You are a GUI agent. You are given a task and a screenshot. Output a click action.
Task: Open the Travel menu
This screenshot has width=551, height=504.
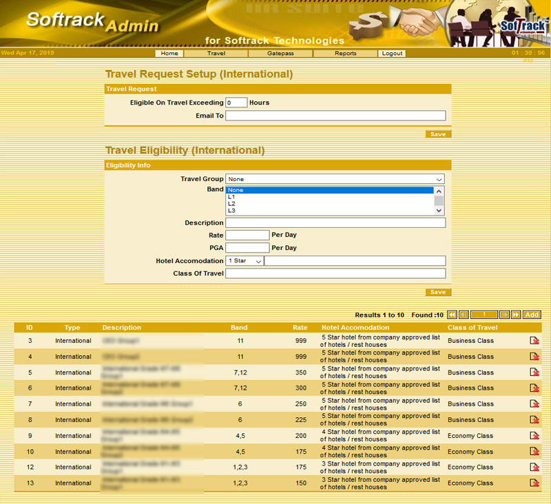(216, 53)
